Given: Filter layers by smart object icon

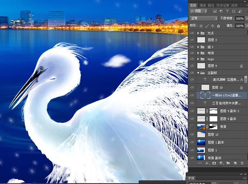Looking at the screenshot, I should tap(240, 11).
